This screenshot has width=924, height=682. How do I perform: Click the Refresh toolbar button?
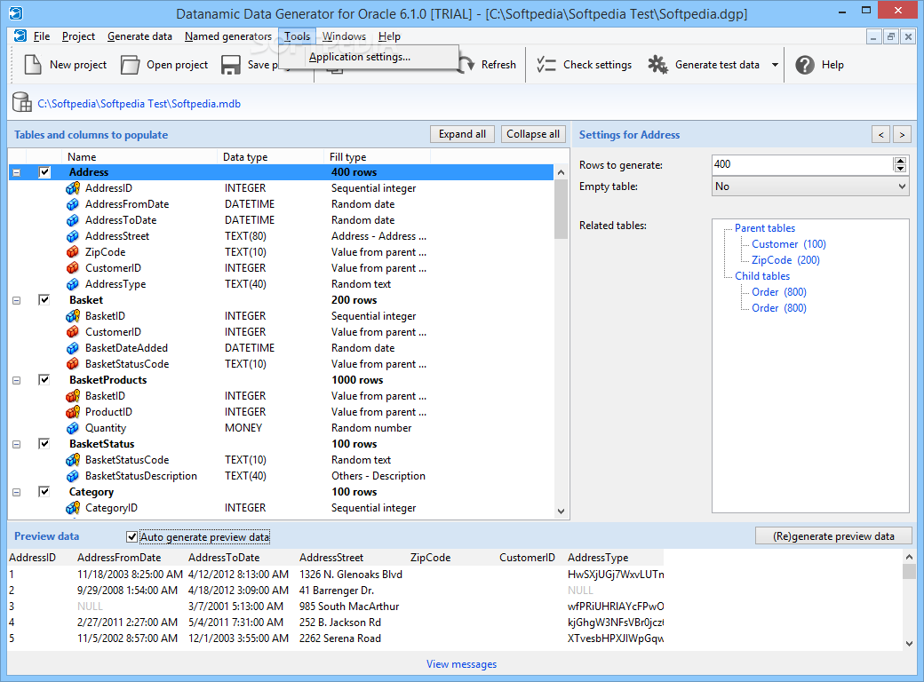click(x=489, y=65)
